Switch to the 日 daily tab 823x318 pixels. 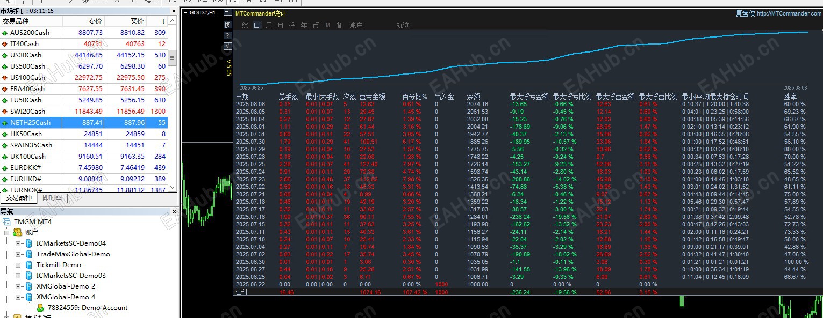pos(256,25)
